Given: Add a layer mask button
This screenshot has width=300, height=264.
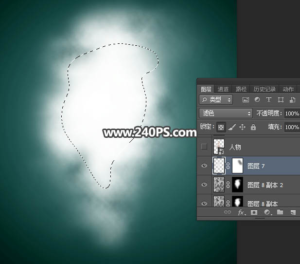Looking at the screenshot, I should click(x=254, y=212).
